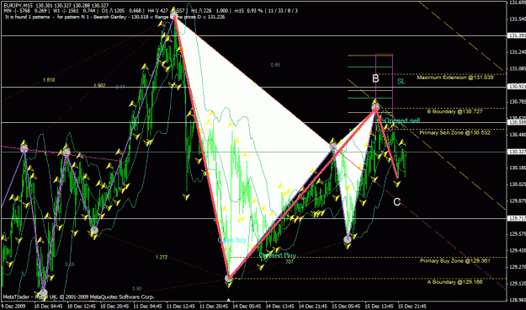Click the 131.240 price scale value

[x=517, y=52]
